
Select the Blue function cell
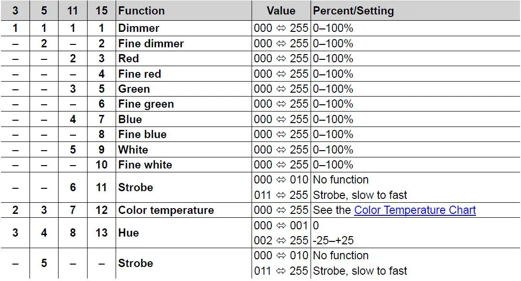[130, 119]
